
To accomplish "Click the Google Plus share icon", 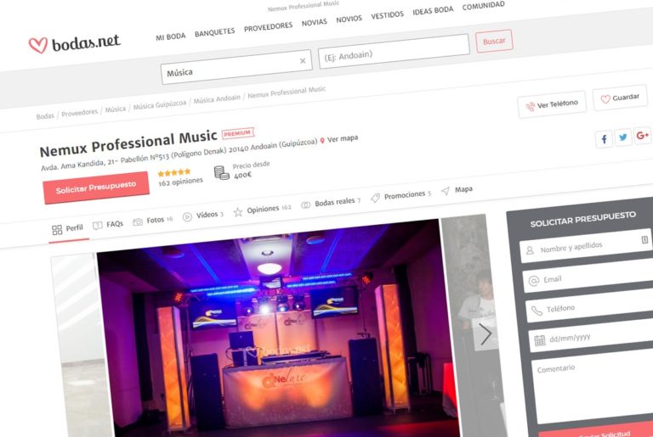I will 642,135.
